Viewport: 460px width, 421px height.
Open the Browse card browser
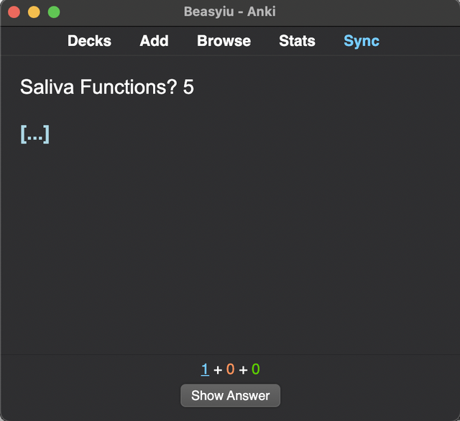[x=224, y=41]
